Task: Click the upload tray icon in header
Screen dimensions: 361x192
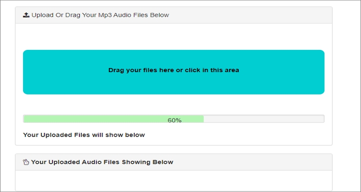Action: pos(26,15)
